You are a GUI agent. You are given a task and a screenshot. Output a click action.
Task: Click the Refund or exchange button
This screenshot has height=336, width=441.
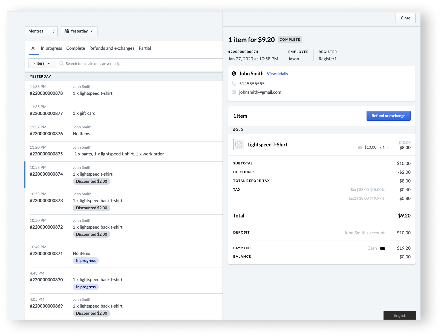(388, 116)
